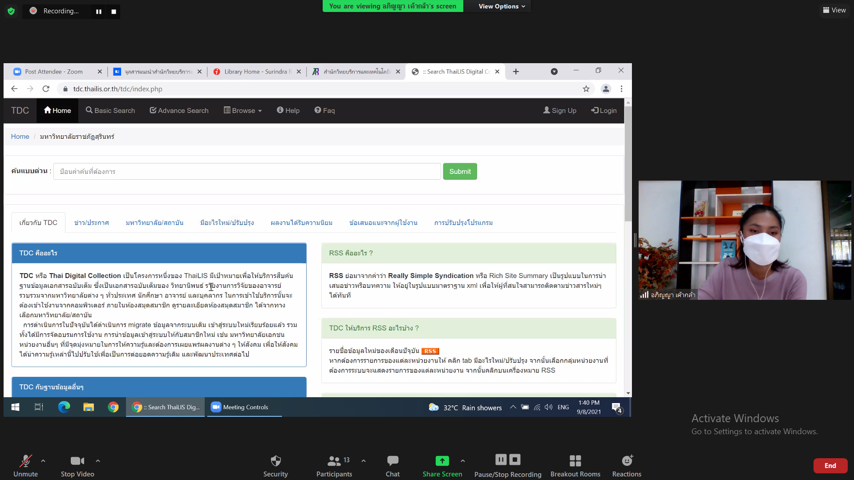Switch to the ข่าว/ประกาศ tab
This screenshot has height=480, width=854.
[91, 222]
